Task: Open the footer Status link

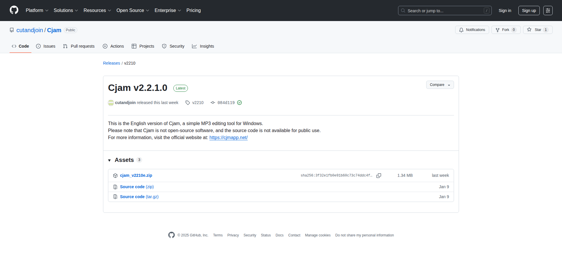Action: [x=266, y=235]
